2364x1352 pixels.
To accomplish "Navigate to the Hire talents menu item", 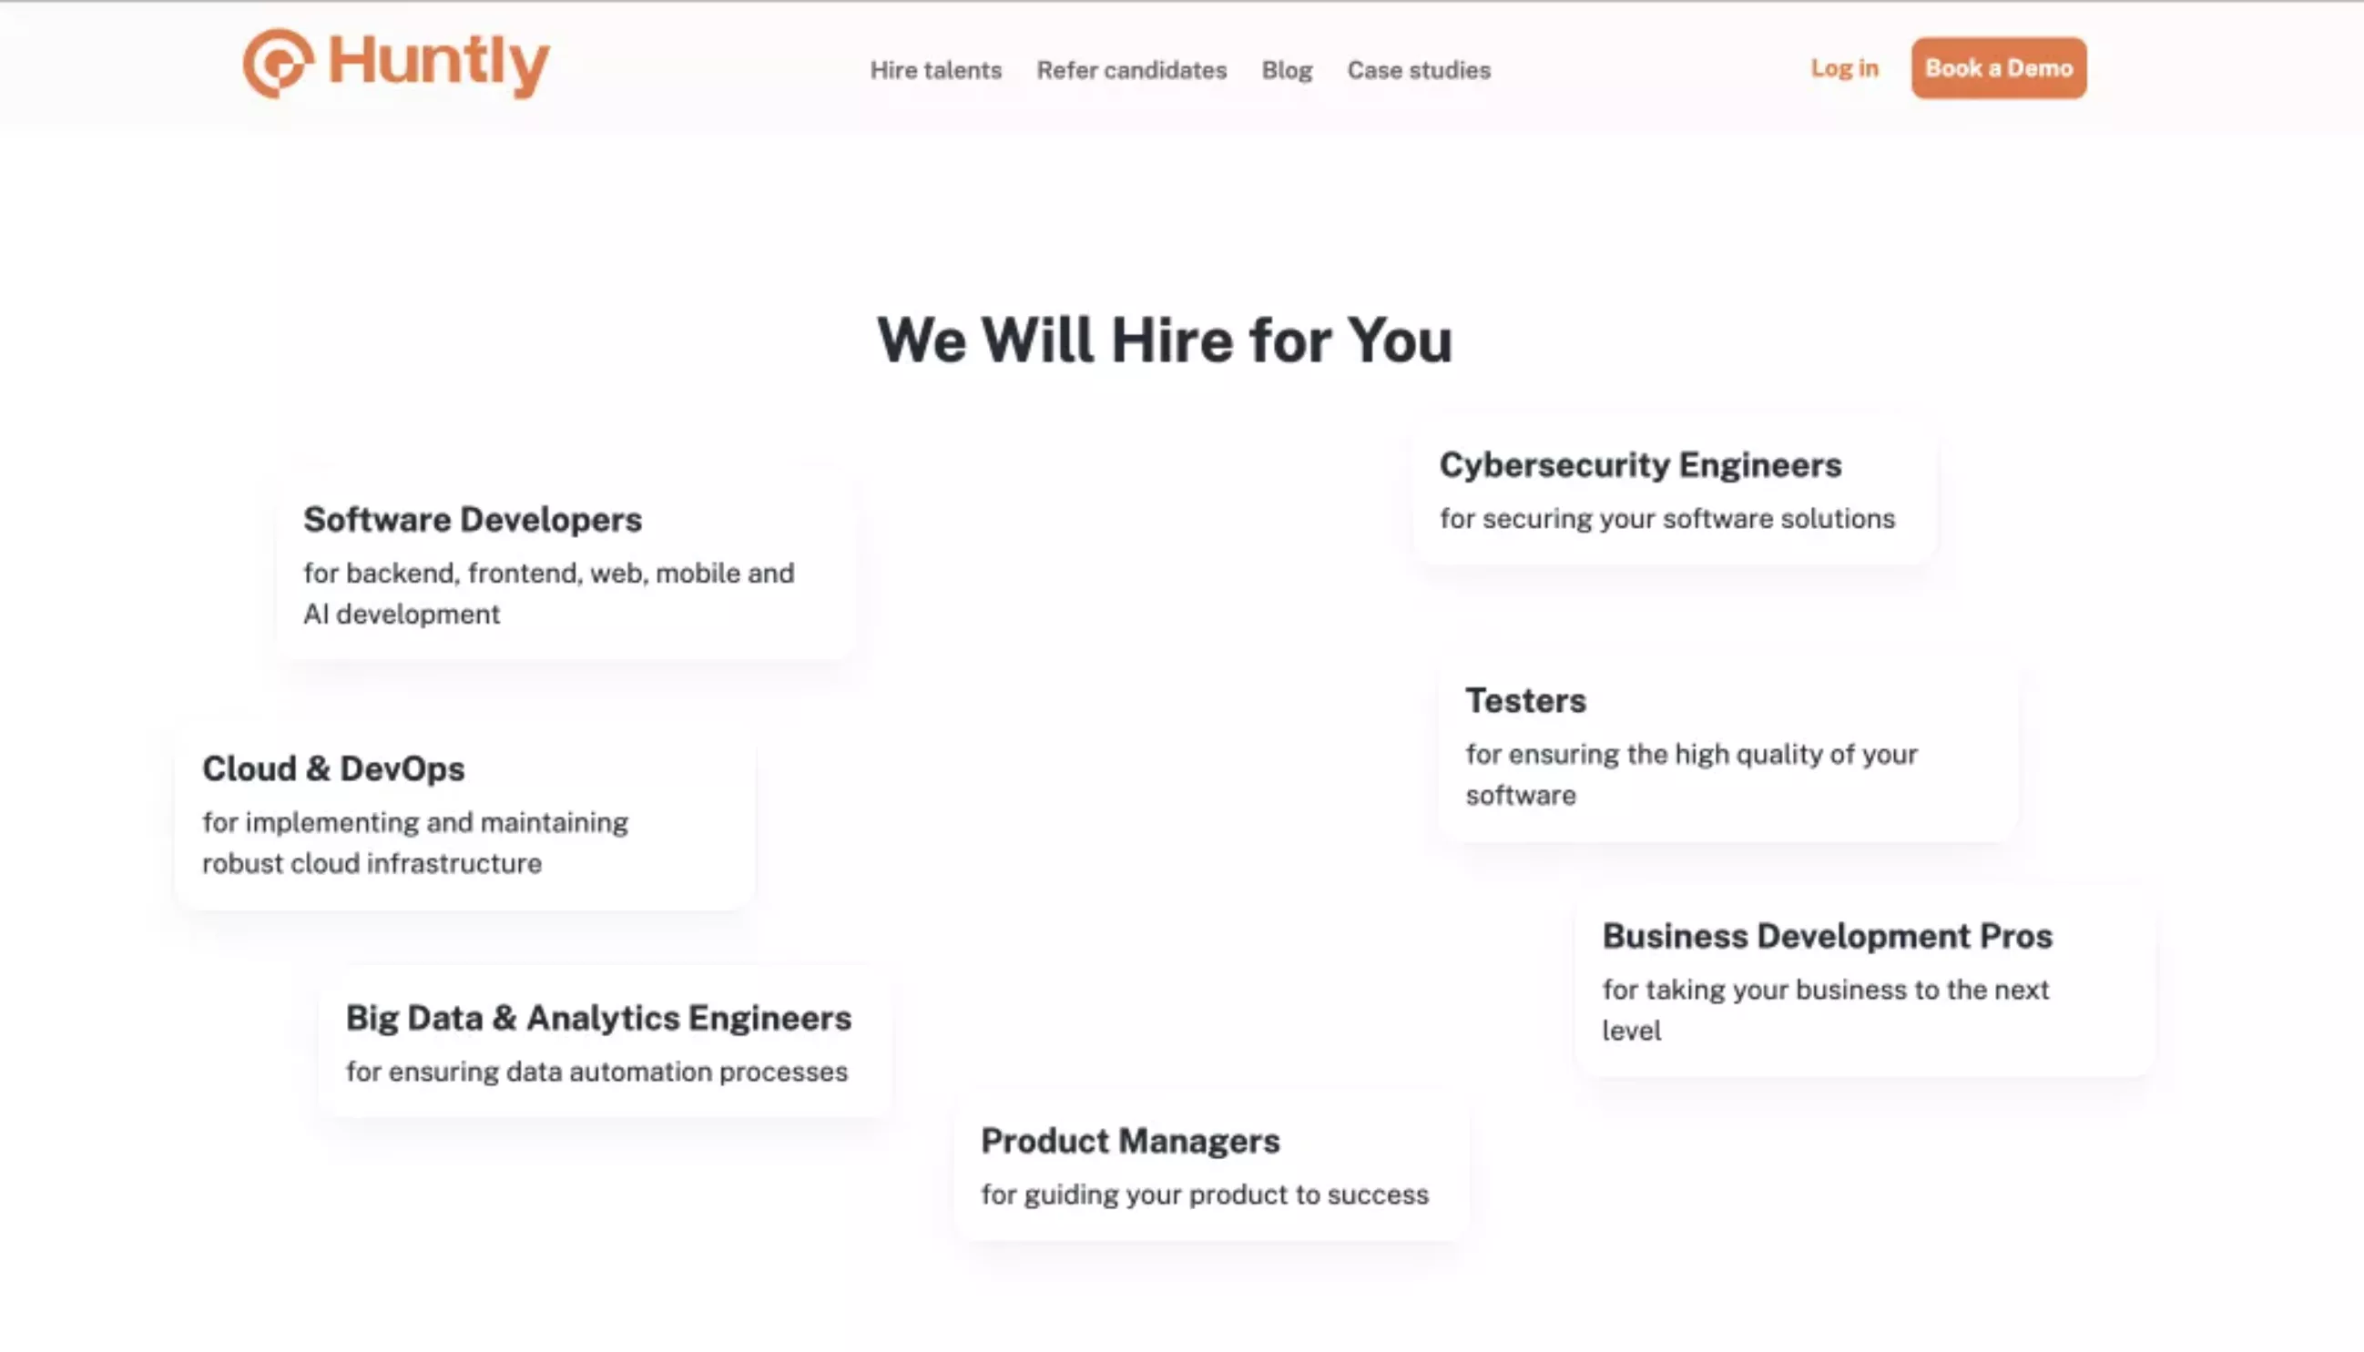I will coord(935,70).
